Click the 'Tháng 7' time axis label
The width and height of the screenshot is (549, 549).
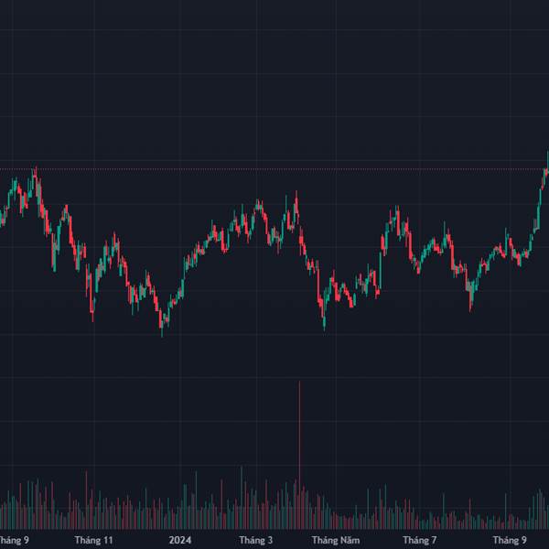pyautogui.click(x=419, y=540)
